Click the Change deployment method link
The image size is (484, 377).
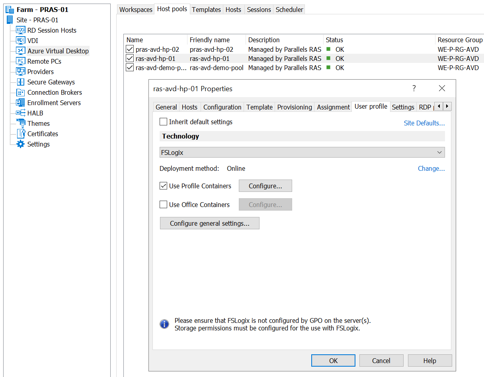pos(431,168)
